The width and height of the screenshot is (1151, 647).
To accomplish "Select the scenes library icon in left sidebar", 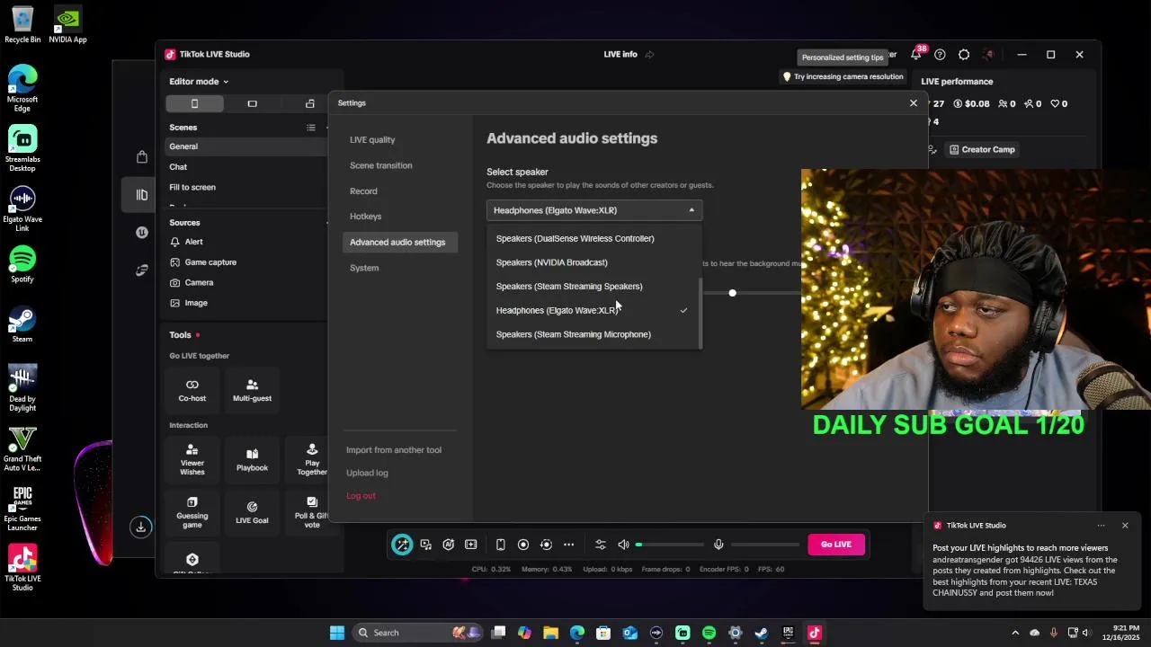I will tap(141, 195).
